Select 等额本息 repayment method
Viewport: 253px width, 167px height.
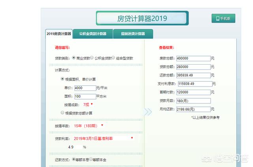pos(74,159)
